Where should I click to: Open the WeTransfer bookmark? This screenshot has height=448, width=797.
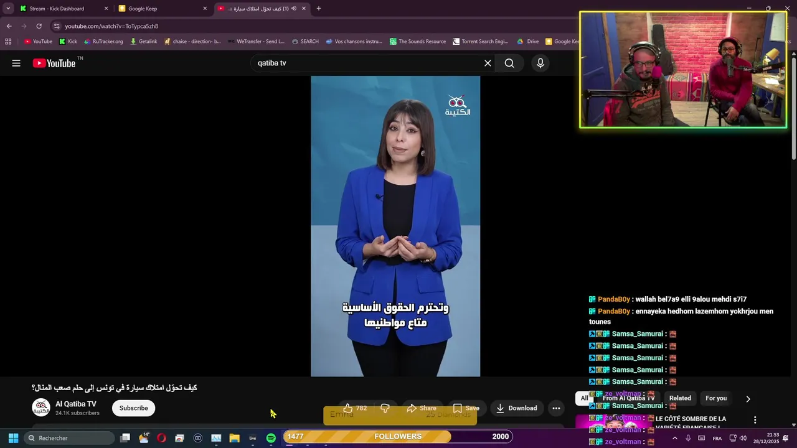click(256, 42)
